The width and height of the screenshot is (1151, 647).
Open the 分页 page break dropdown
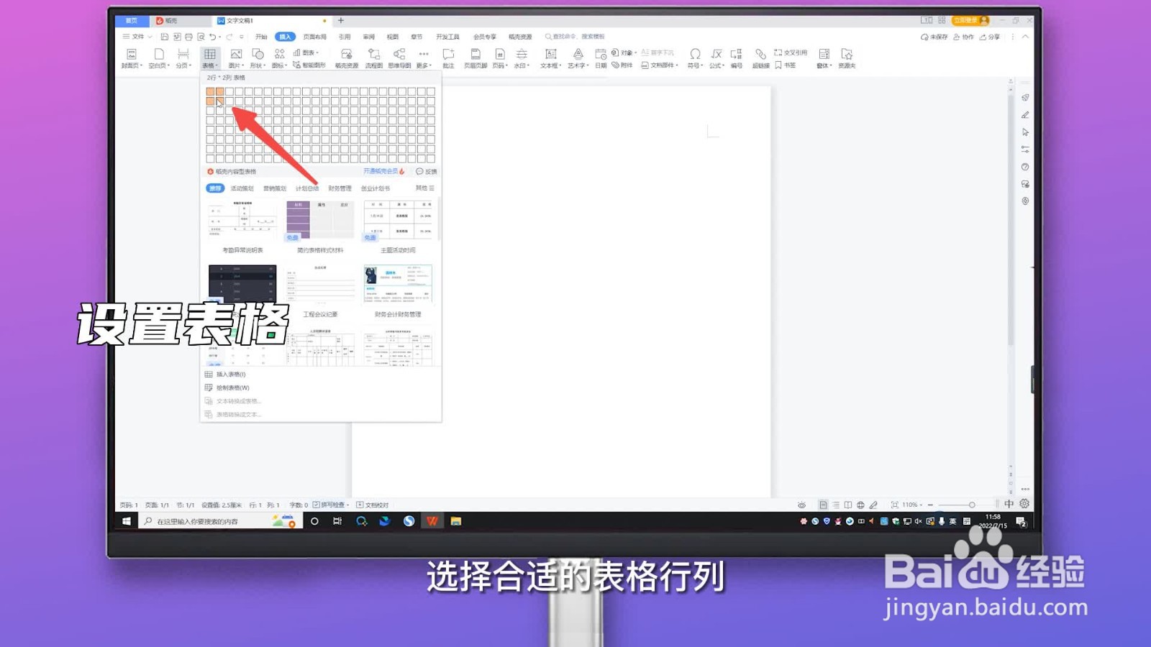183,58
